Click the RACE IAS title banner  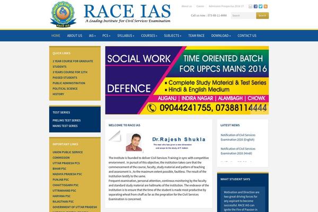pos(127,13)
